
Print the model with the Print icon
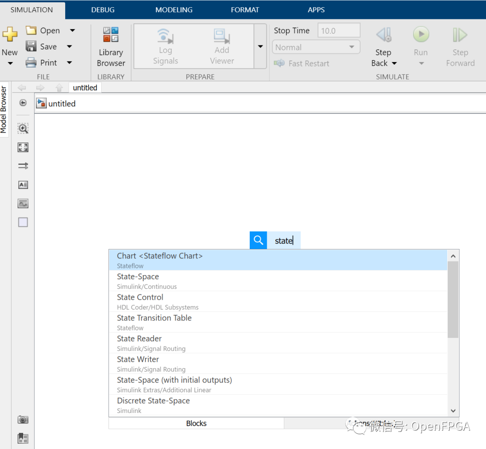click(31, 62)
